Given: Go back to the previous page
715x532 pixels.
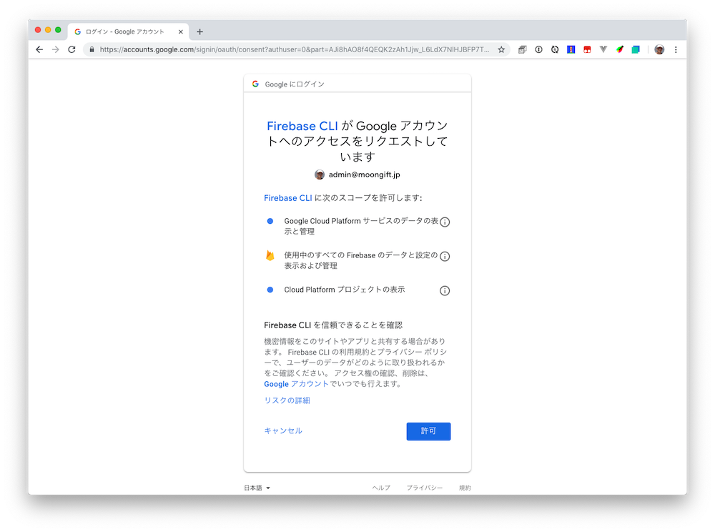Looking at the screenshot, I should (39, 49).
